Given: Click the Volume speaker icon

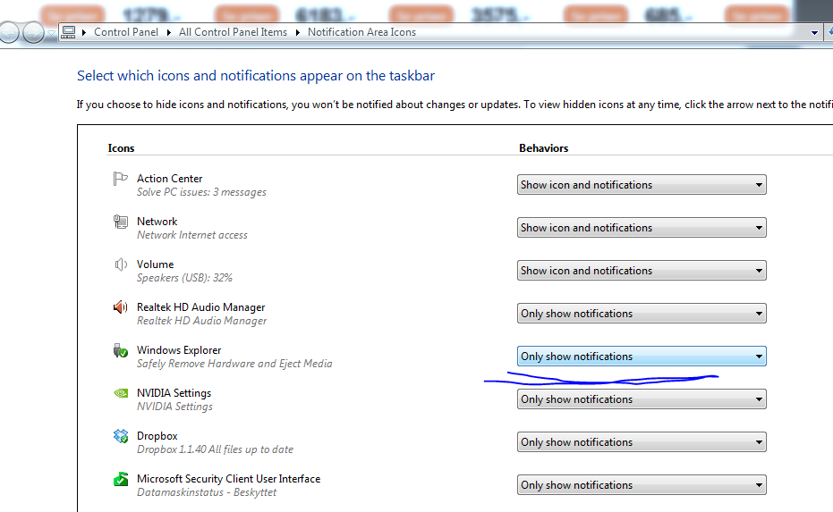Looking at the screenshot, I should point(121,264).
